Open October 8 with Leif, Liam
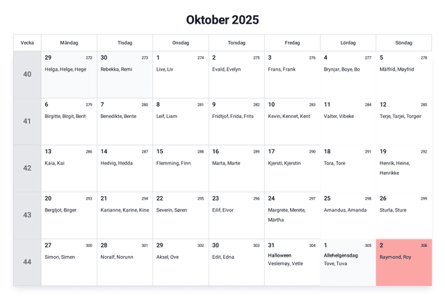This screenshot has width=445, height=299. pyautogui.click(x=180, y=121)
